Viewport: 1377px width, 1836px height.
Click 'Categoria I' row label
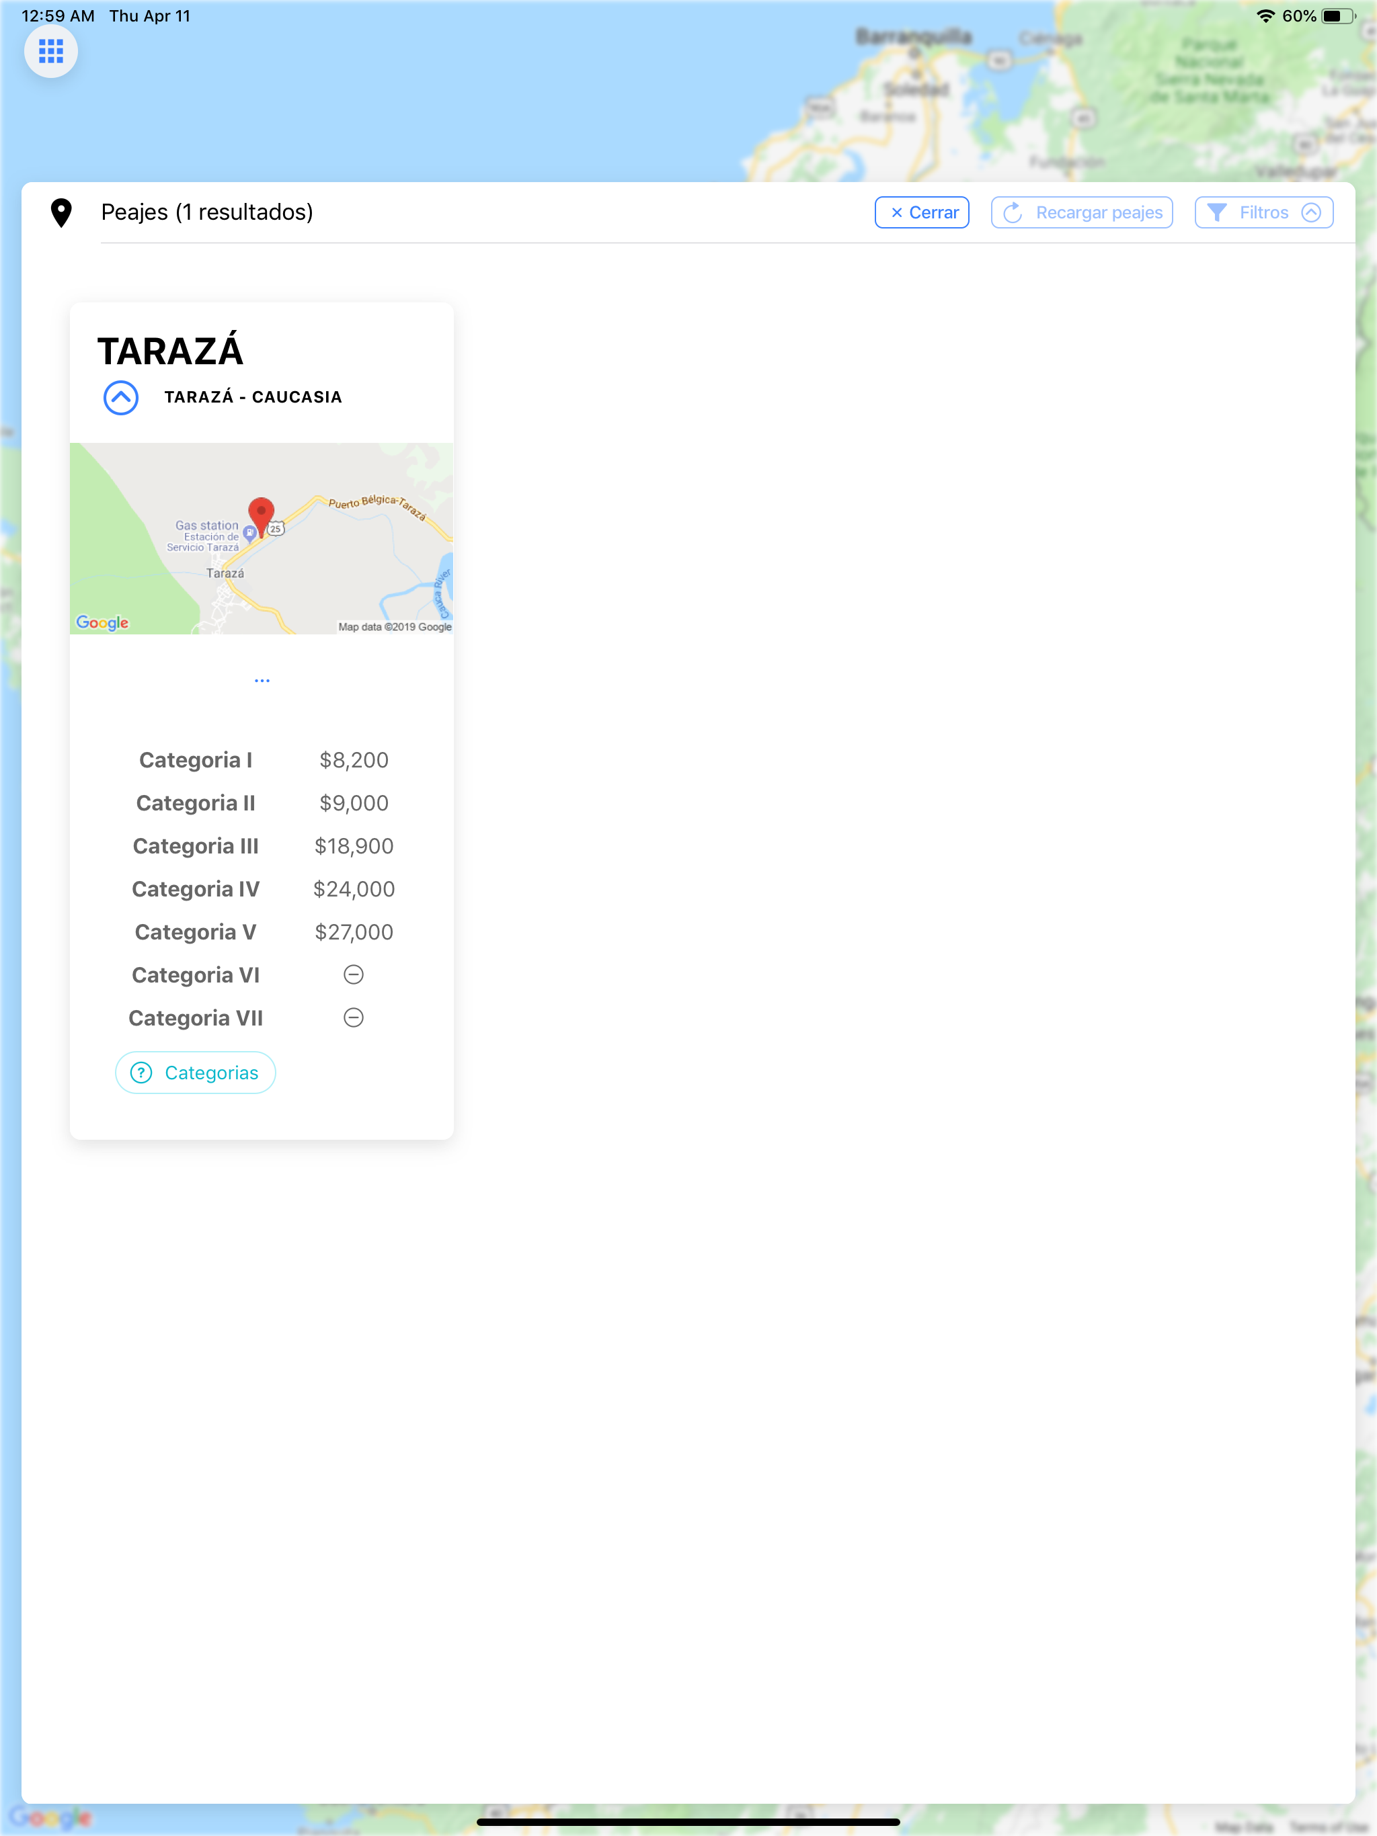coord(196,759)
